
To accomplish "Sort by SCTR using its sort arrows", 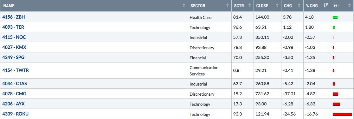I will pos(249,6).
